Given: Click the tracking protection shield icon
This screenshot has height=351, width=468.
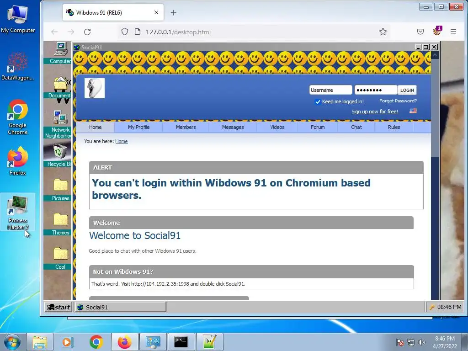Looking at the screenshot, I should (125, 32).
